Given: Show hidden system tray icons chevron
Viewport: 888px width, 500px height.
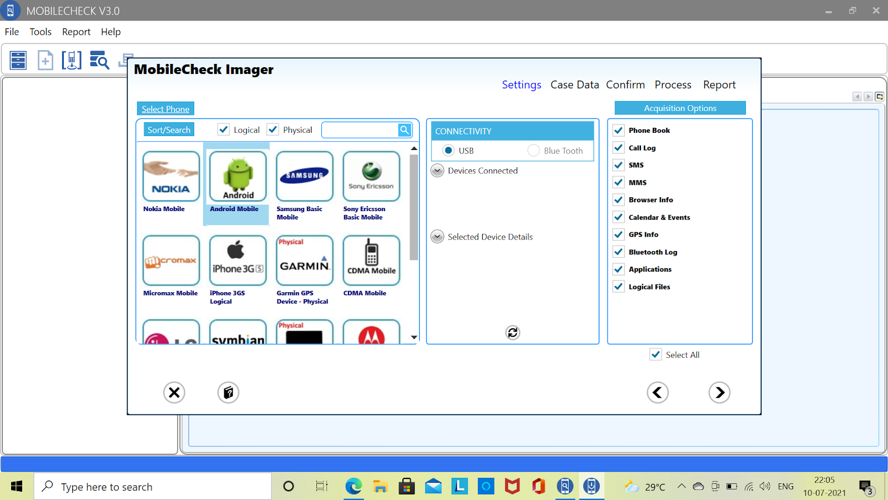Looking at the screenshot, I should point(681,487).
